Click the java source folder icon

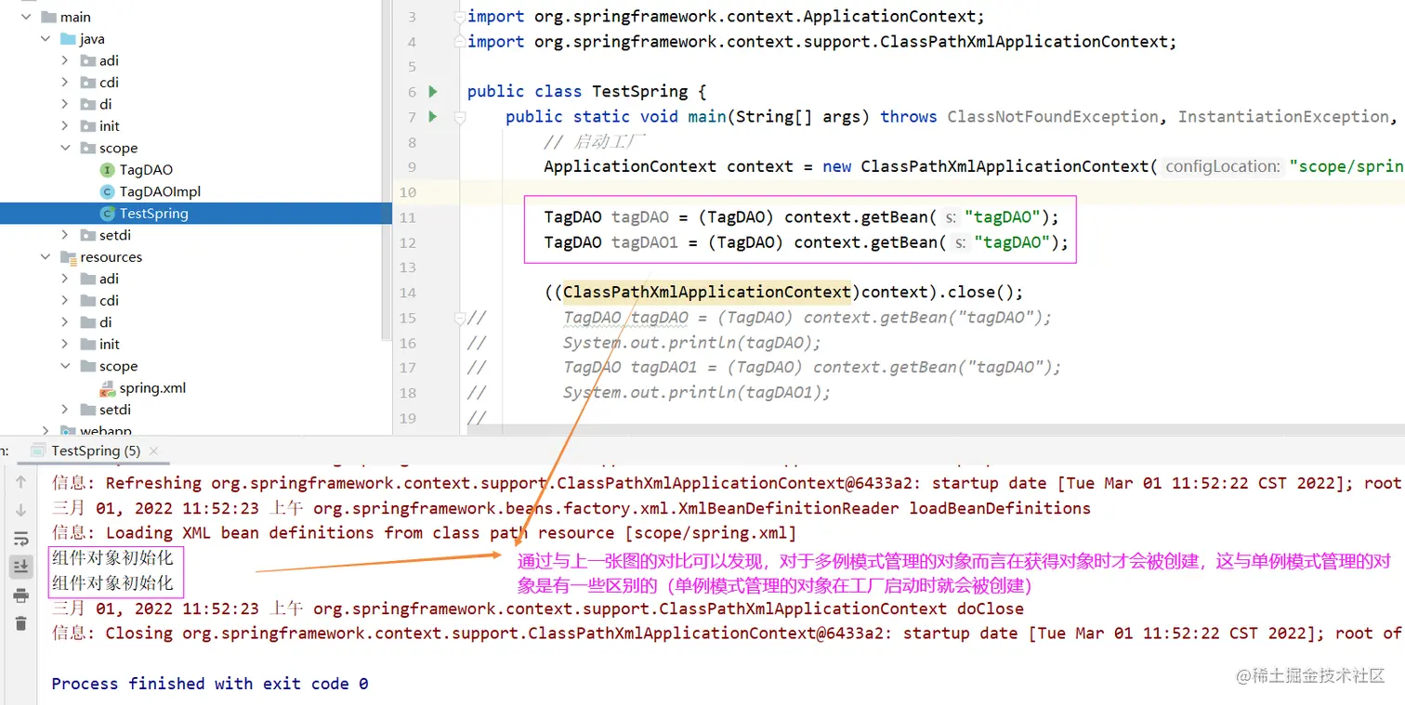[68, 39]
